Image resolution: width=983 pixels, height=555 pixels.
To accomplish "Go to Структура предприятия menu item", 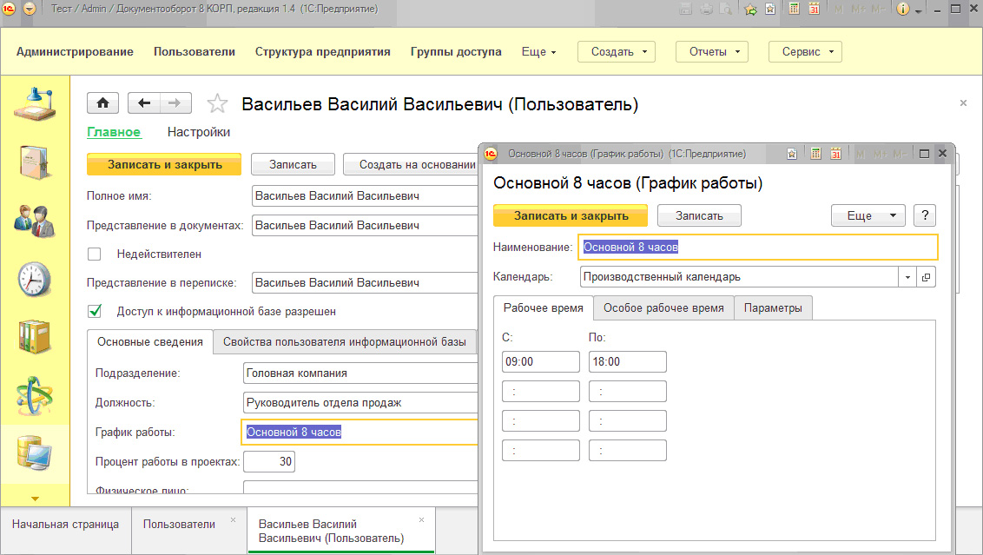I will click(x=322, y=52).
